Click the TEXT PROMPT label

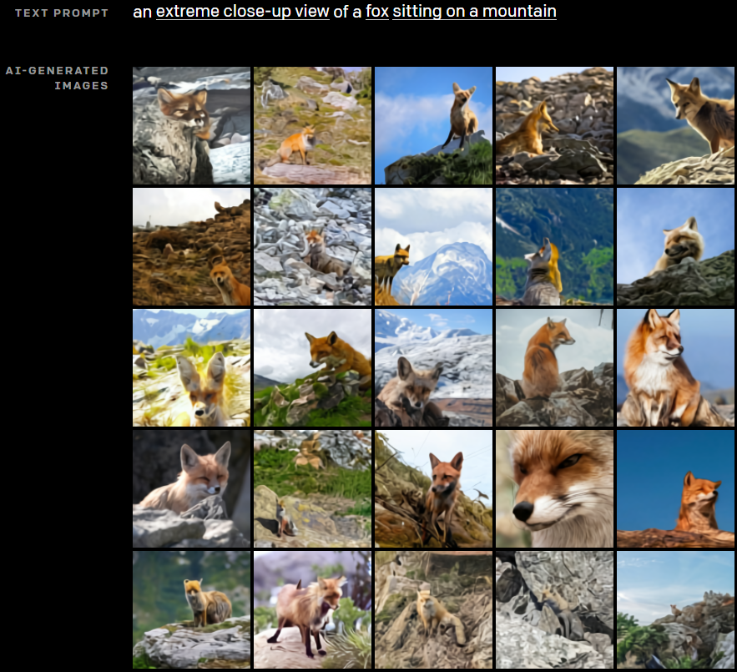tap(62, 13)
